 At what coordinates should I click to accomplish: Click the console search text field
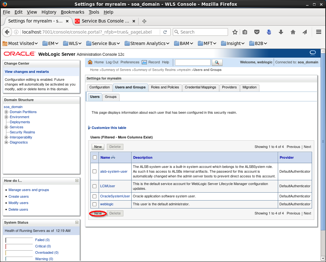[192, 62]
